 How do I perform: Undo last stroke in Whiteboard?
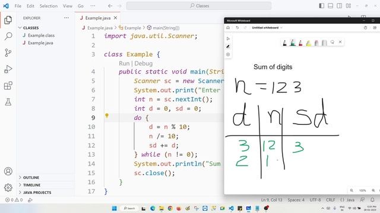tap(237, 28)
